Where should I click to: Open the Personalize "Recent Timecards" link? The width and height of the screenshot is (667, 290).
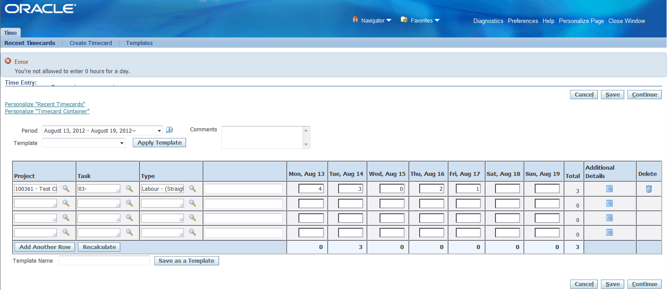click(x=45, y=104)
